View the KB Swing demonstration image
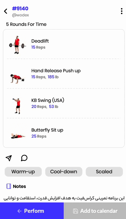This screenshot has height=219, width=126. click(x=17, y=106)
